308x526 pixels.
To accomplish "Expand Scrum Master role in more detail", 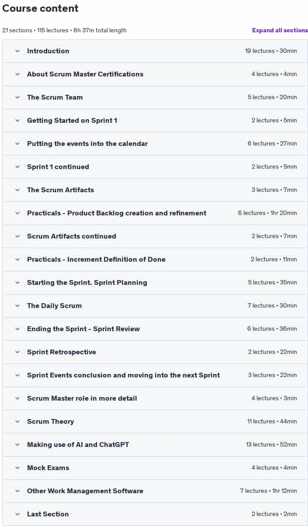I will pyautogui.click(x=155, y=398).
